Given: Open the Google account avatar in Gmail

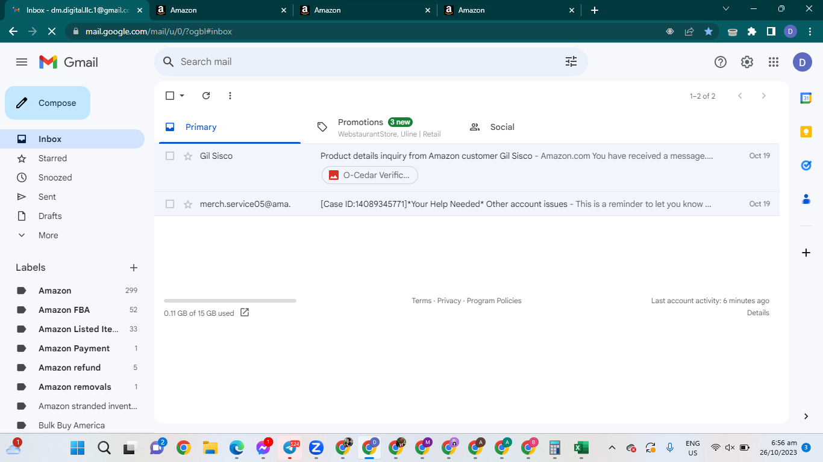Looking at the screenshot, I should coord(803,62).
